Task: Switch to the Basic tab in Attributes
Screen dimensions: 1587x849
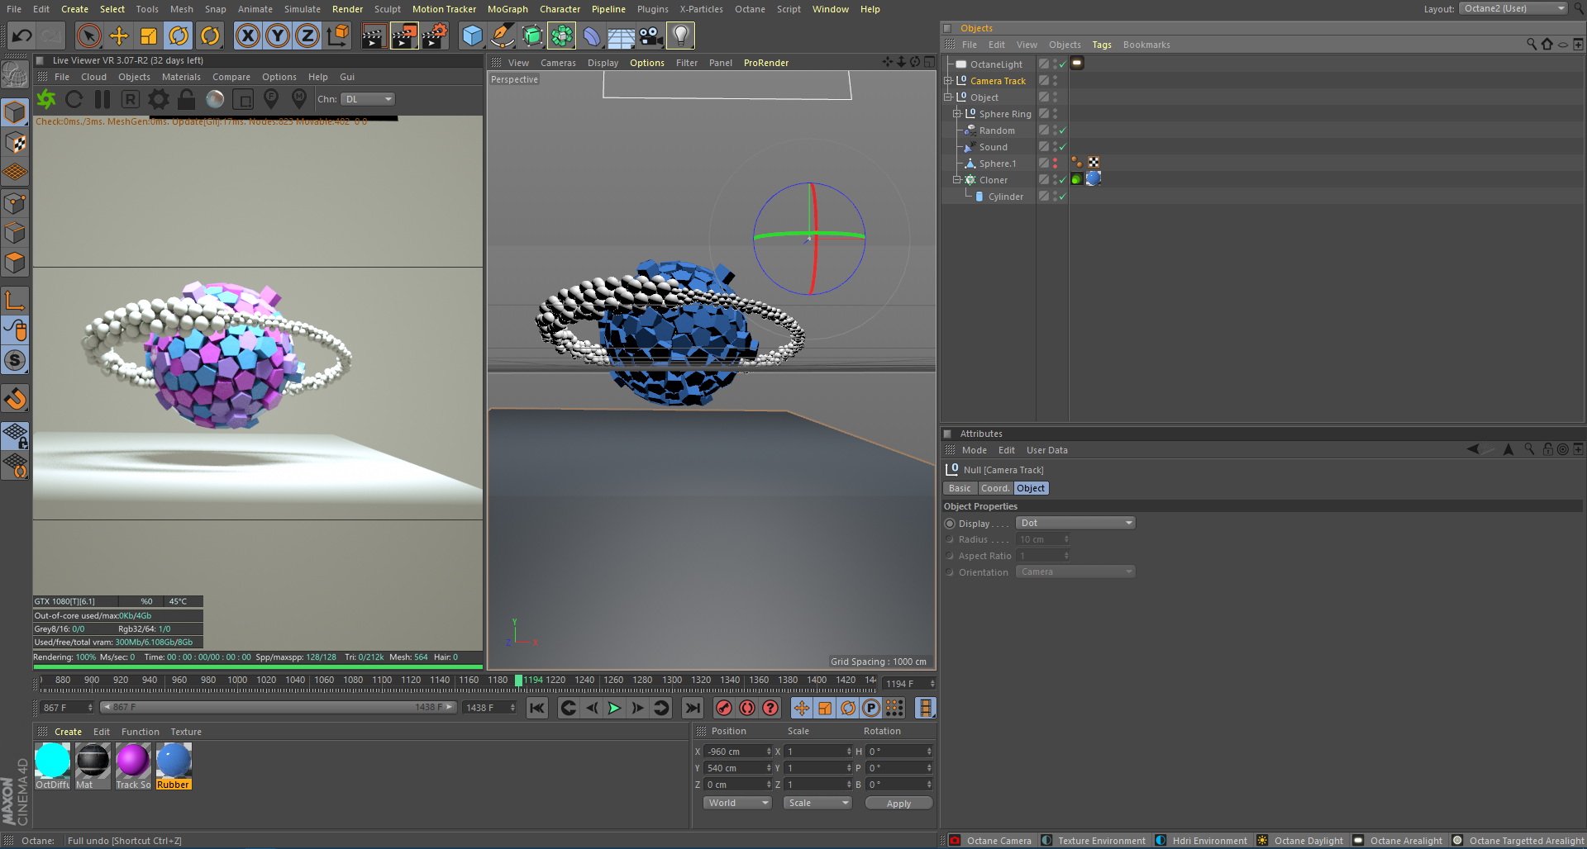Action: click(960, 488)
